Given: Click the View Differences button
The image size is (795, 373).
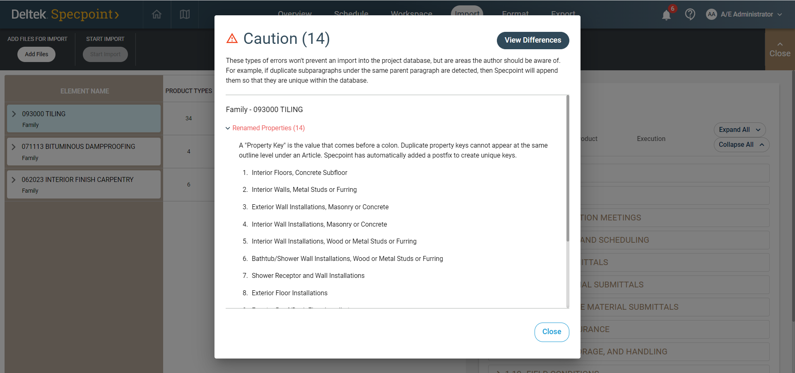Looking at the screenshot, I should pos(532,40).
